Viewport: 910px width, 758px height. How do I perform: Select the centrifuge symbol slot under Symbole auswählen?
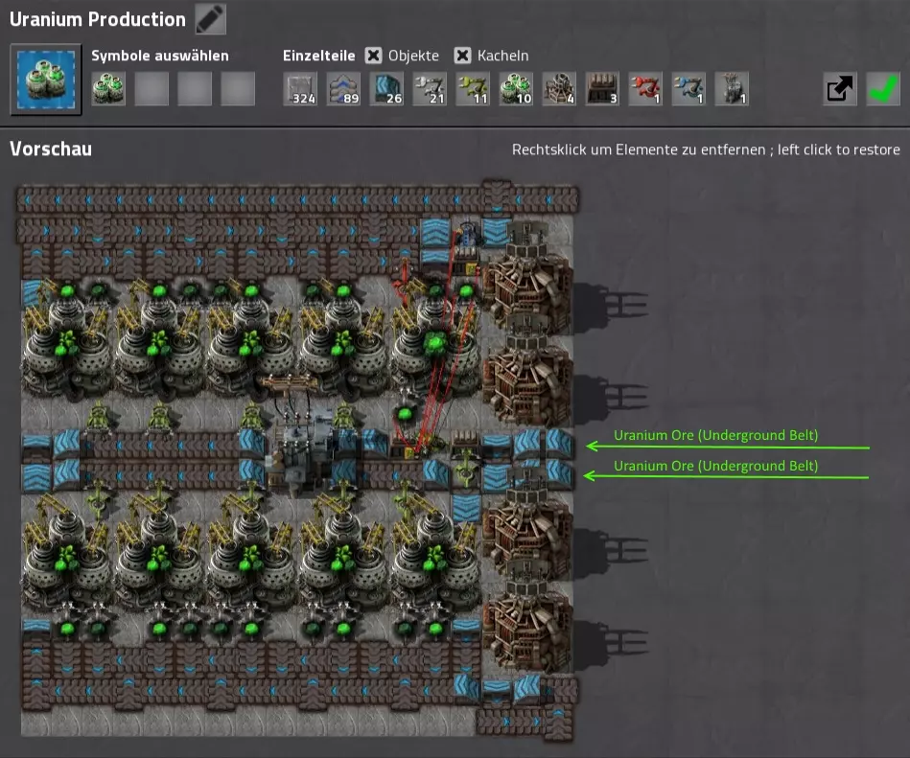click(108, 89)
